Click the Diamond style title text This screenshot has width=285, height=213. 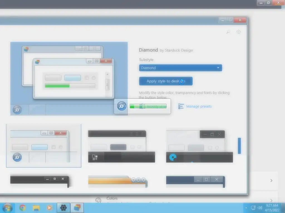click(148, 50)
